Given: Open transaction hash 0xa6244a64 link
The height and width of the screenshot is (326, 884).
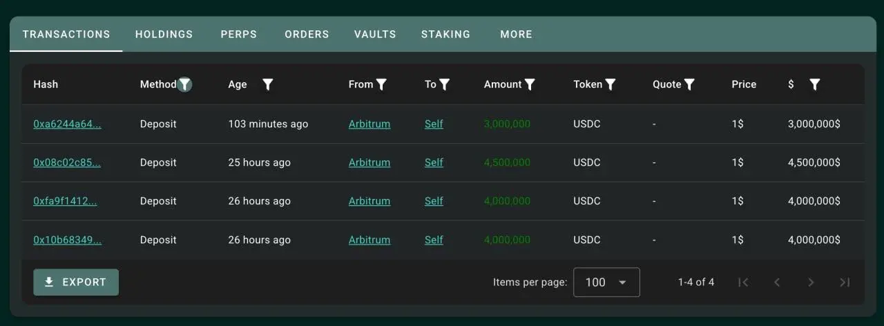Looking at the screenshot, I should pyautogui.click(x=67, y=124).
